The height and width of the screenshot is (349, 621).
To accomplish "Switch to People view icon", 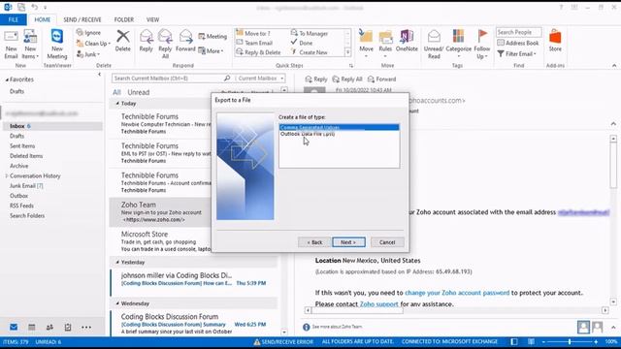I will 49,328.
